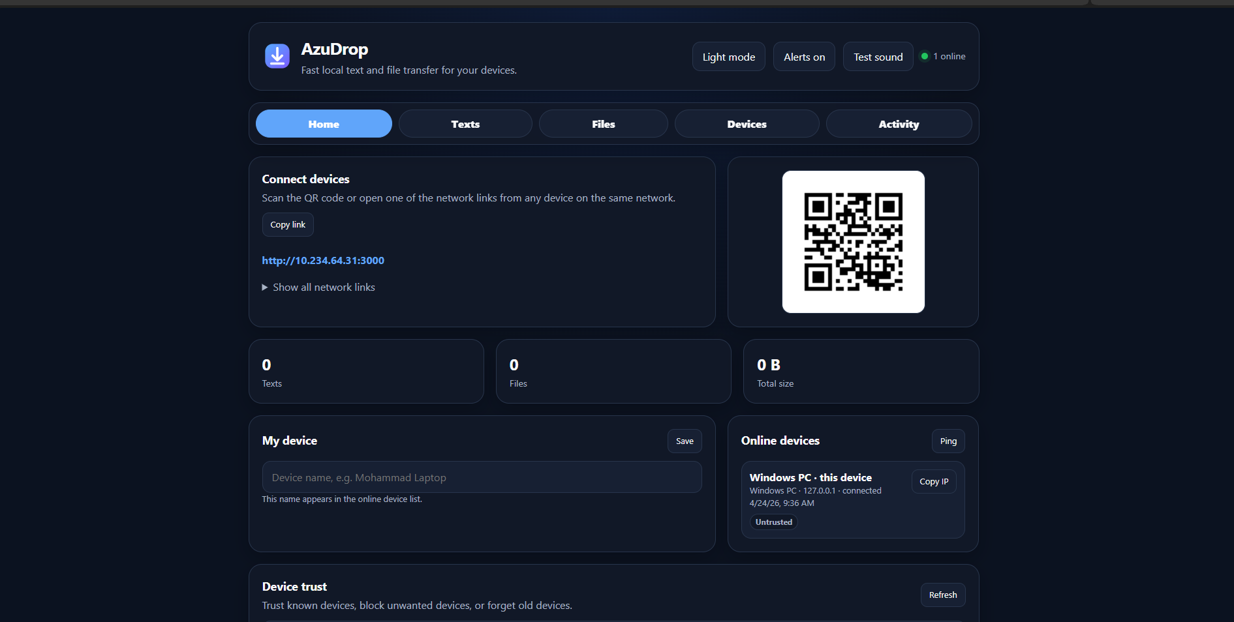1234x622 pixels.
Task: Play the Test sound
Action: 878,57
